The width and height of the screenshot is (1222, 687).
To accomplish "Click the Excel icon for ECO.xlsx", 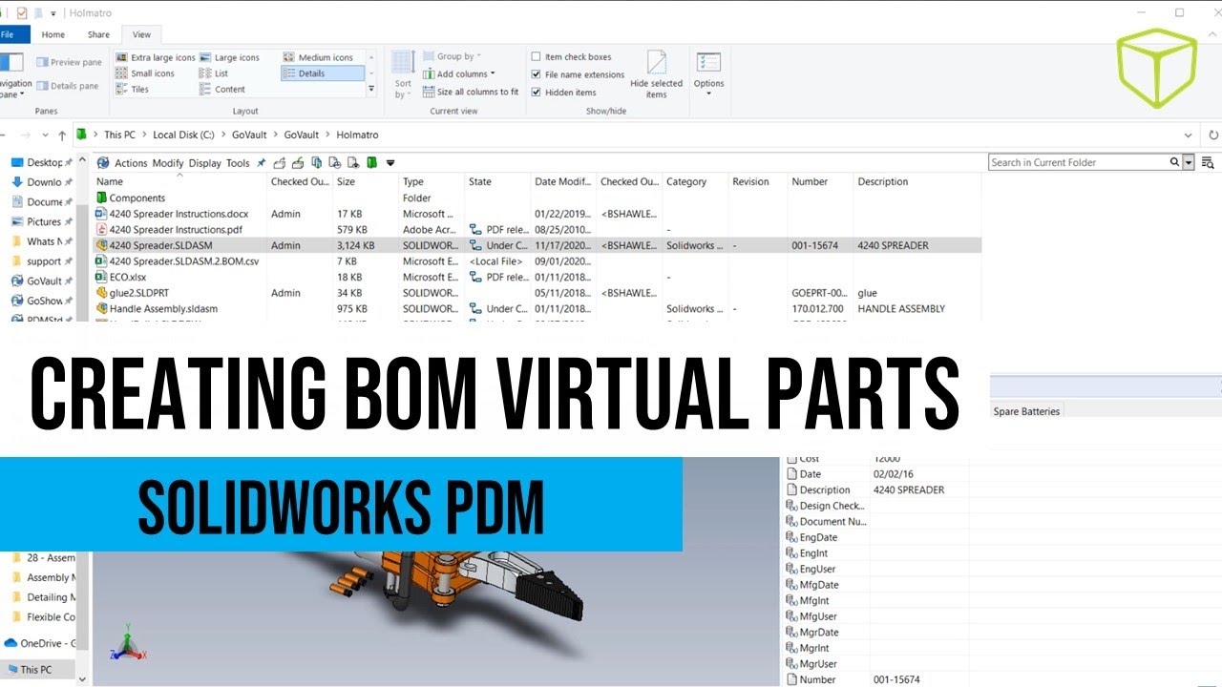I will (x=102, y=277).
